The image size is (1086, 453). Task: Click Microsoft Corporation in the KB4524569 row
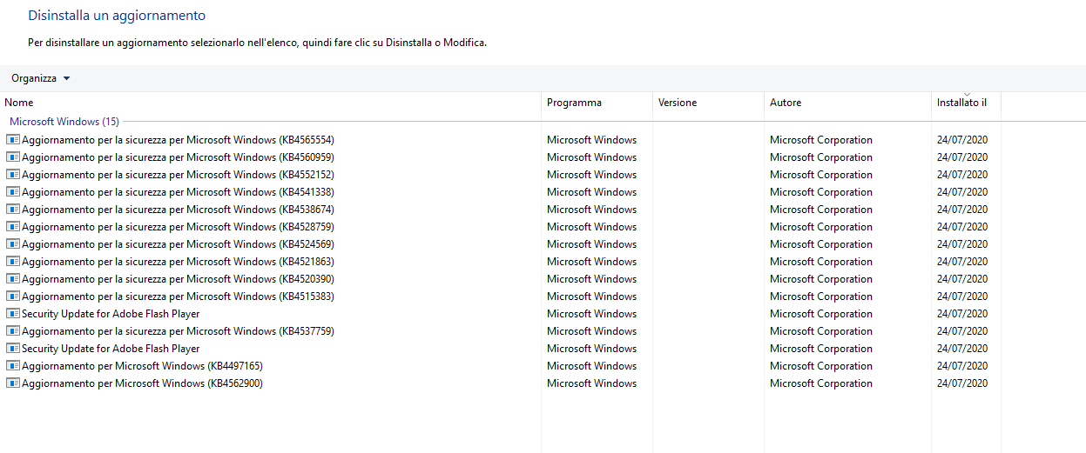tap(821, 244)
